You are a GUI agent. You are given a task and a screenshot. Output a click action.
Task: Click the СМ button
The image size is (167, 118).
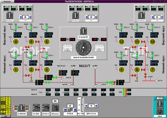point(5,116)
